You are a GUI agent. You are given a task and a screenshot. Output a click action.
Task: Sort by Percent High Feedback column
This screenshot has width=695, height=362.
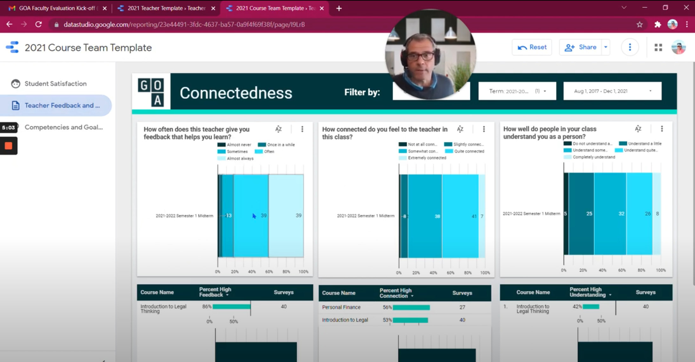(x=215, y=292)
